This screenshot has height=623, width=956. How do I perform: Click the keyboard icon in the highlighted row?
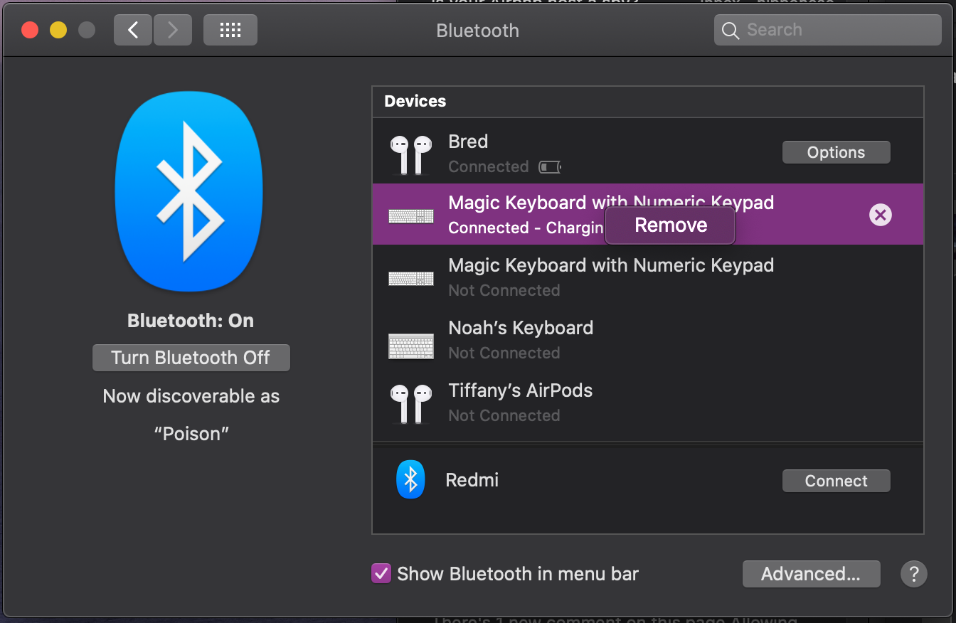tap(411, 215)
